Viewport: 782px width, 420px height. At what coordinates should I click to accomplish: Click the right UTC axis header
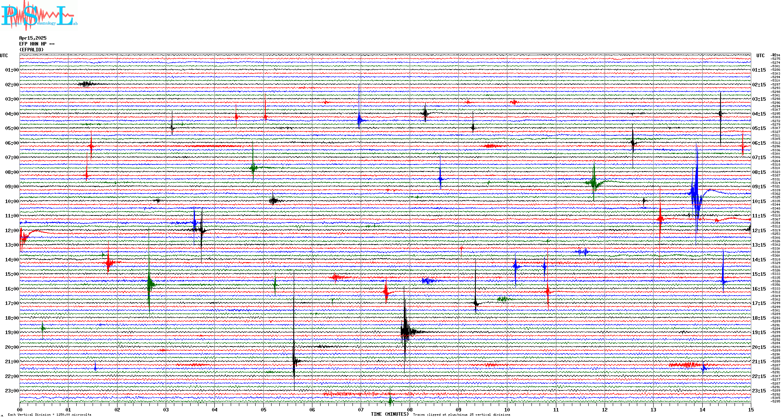click(x=760, y=56)
